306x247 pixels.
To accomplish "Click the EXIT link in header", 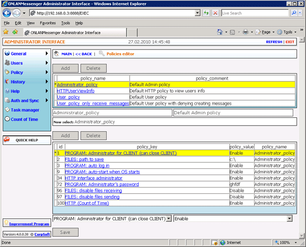I will click(x=290, y=42).
